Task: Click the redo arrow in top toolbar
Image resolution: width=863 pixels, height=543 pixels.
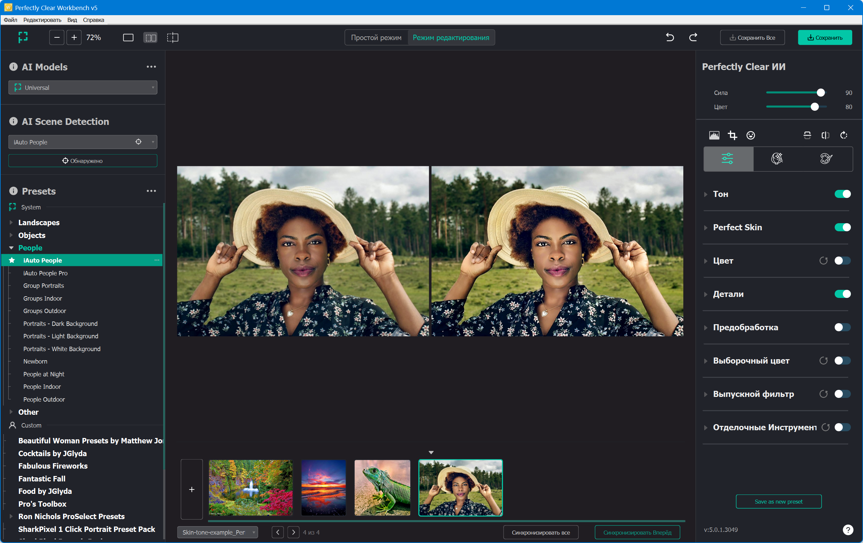Action: pyautogui.click(x=693, y=37)
